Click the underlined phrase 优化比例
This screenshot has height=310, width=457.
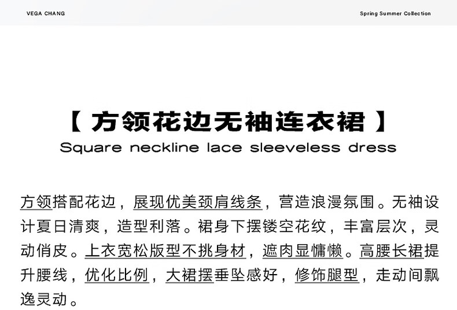pos(117,275)
